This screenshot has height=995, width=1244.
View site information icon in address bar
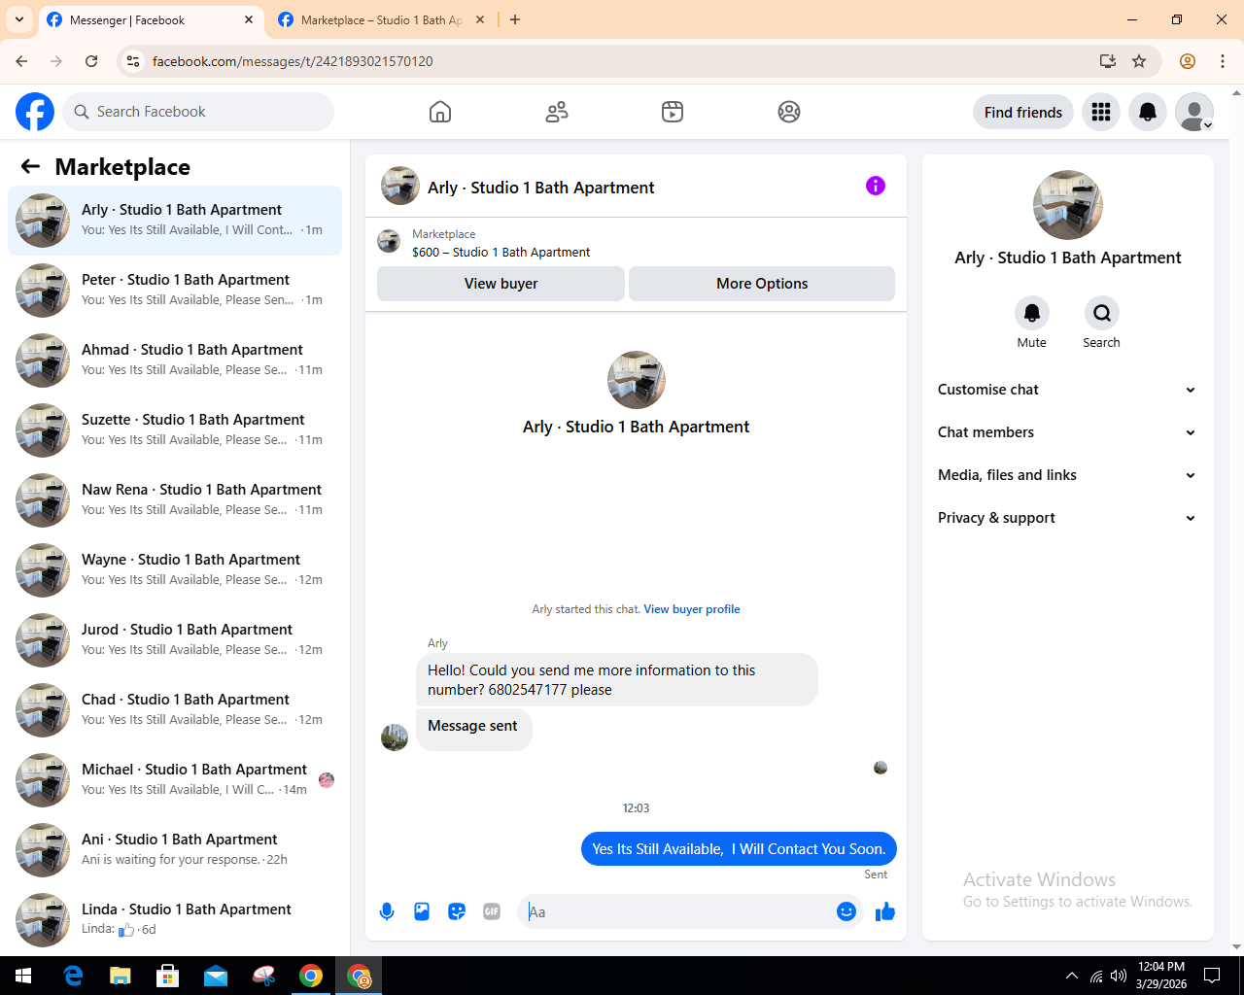pos(133,61)
